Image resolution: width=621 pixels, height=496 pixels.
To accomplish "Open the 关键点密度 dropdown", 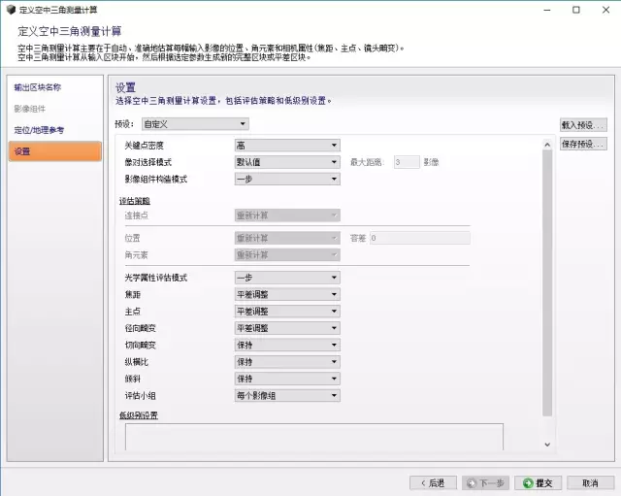I will pos(287,146).
